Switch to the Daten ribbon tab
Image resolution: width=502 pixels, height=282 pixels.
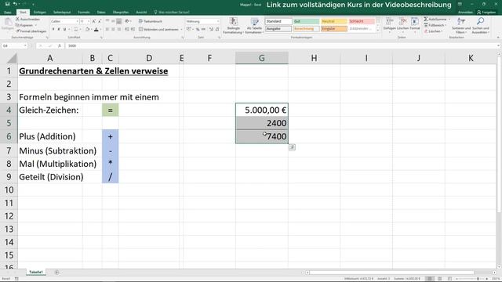click(101, 13)
